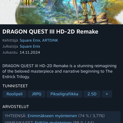Open the Enimmäkseen myönteinen reviews summary

click(x=52, y=116)
